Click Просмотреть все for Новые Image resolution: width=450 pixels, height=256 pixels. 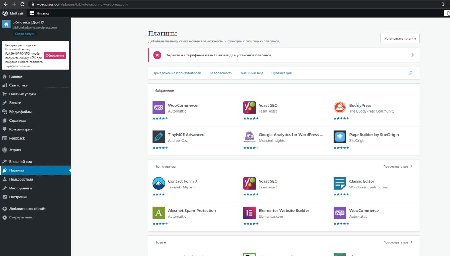(398, 242)
